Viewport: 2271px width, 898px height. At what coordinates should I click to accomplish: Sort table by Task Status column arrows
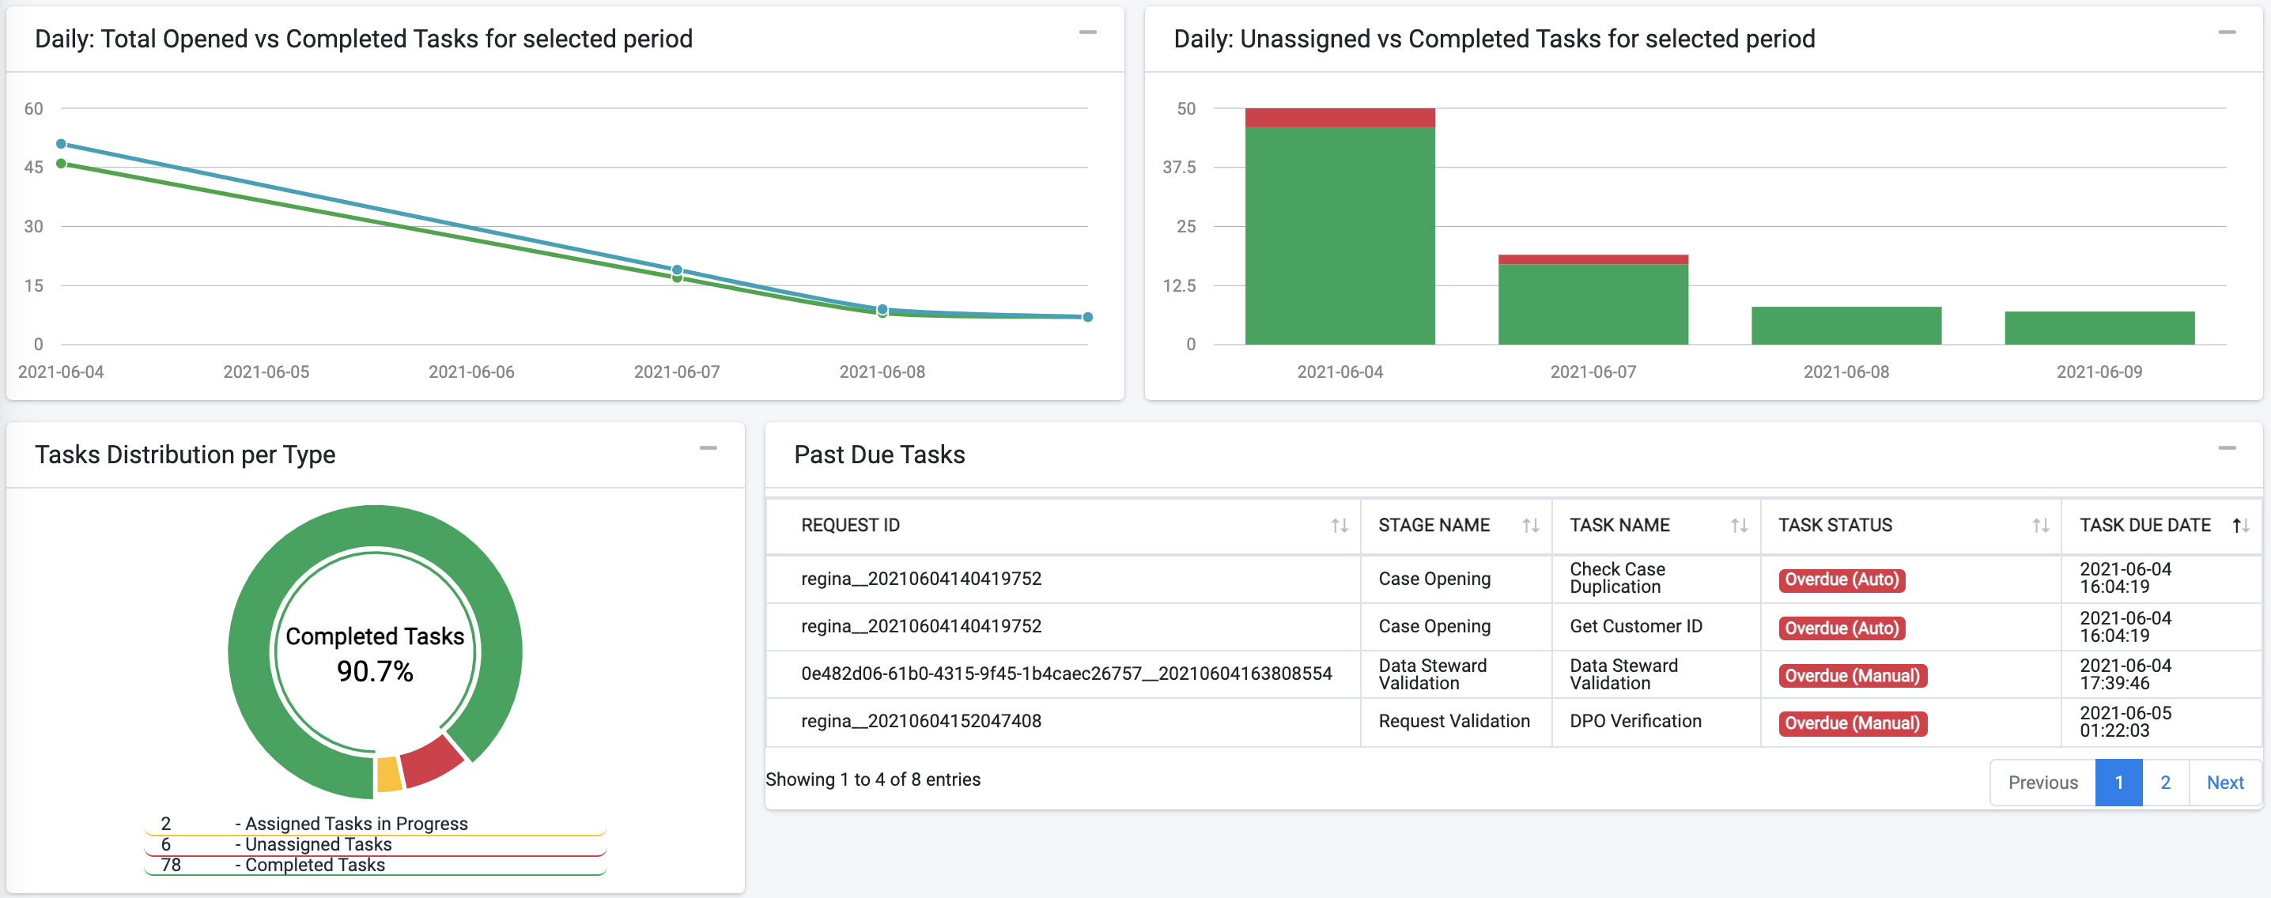[x=2040, y=526]
